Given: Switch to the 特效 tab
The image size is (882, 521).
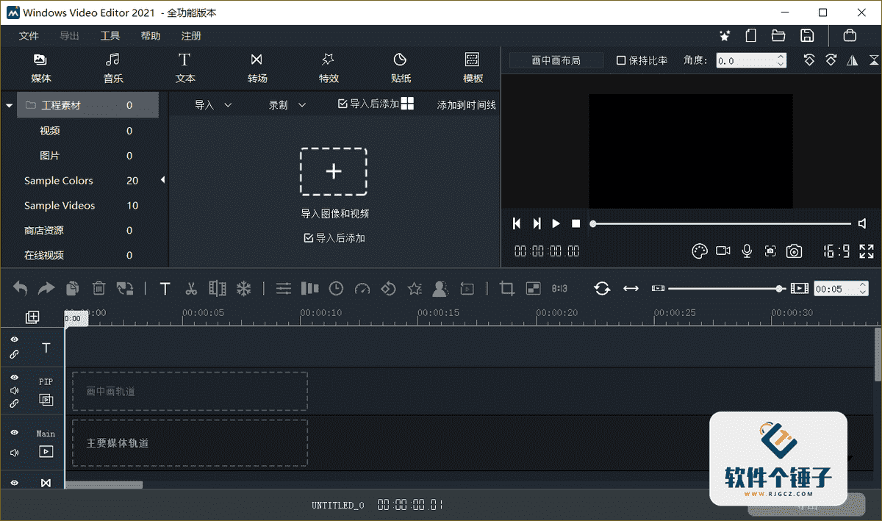Looking at the screenshot, I should click(x=329, y=68).
